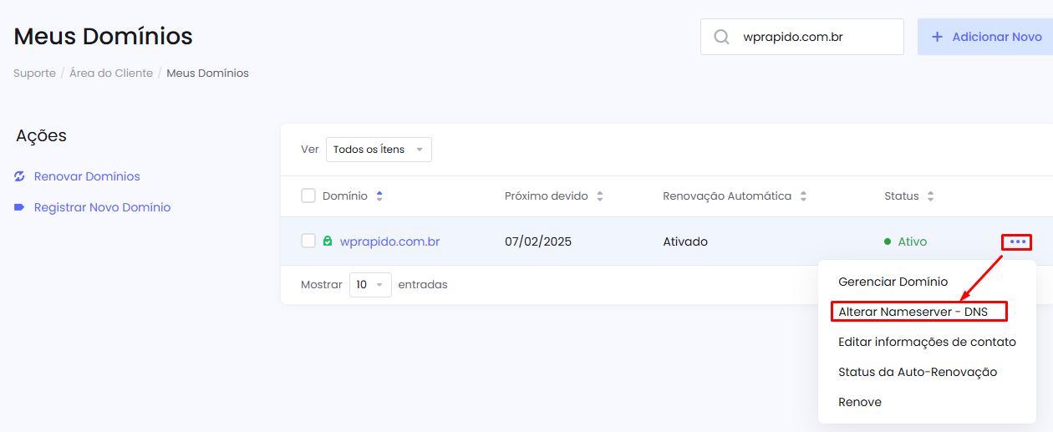
Task: Click the date 07/02/2025 cell
Action: [538, 241]
